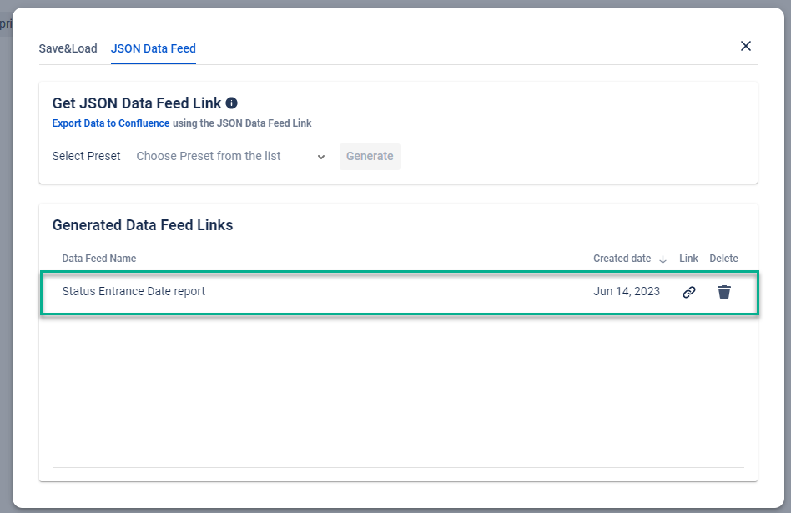Click the Delete column header
791x513 pixels.
[x=723, y=259]
